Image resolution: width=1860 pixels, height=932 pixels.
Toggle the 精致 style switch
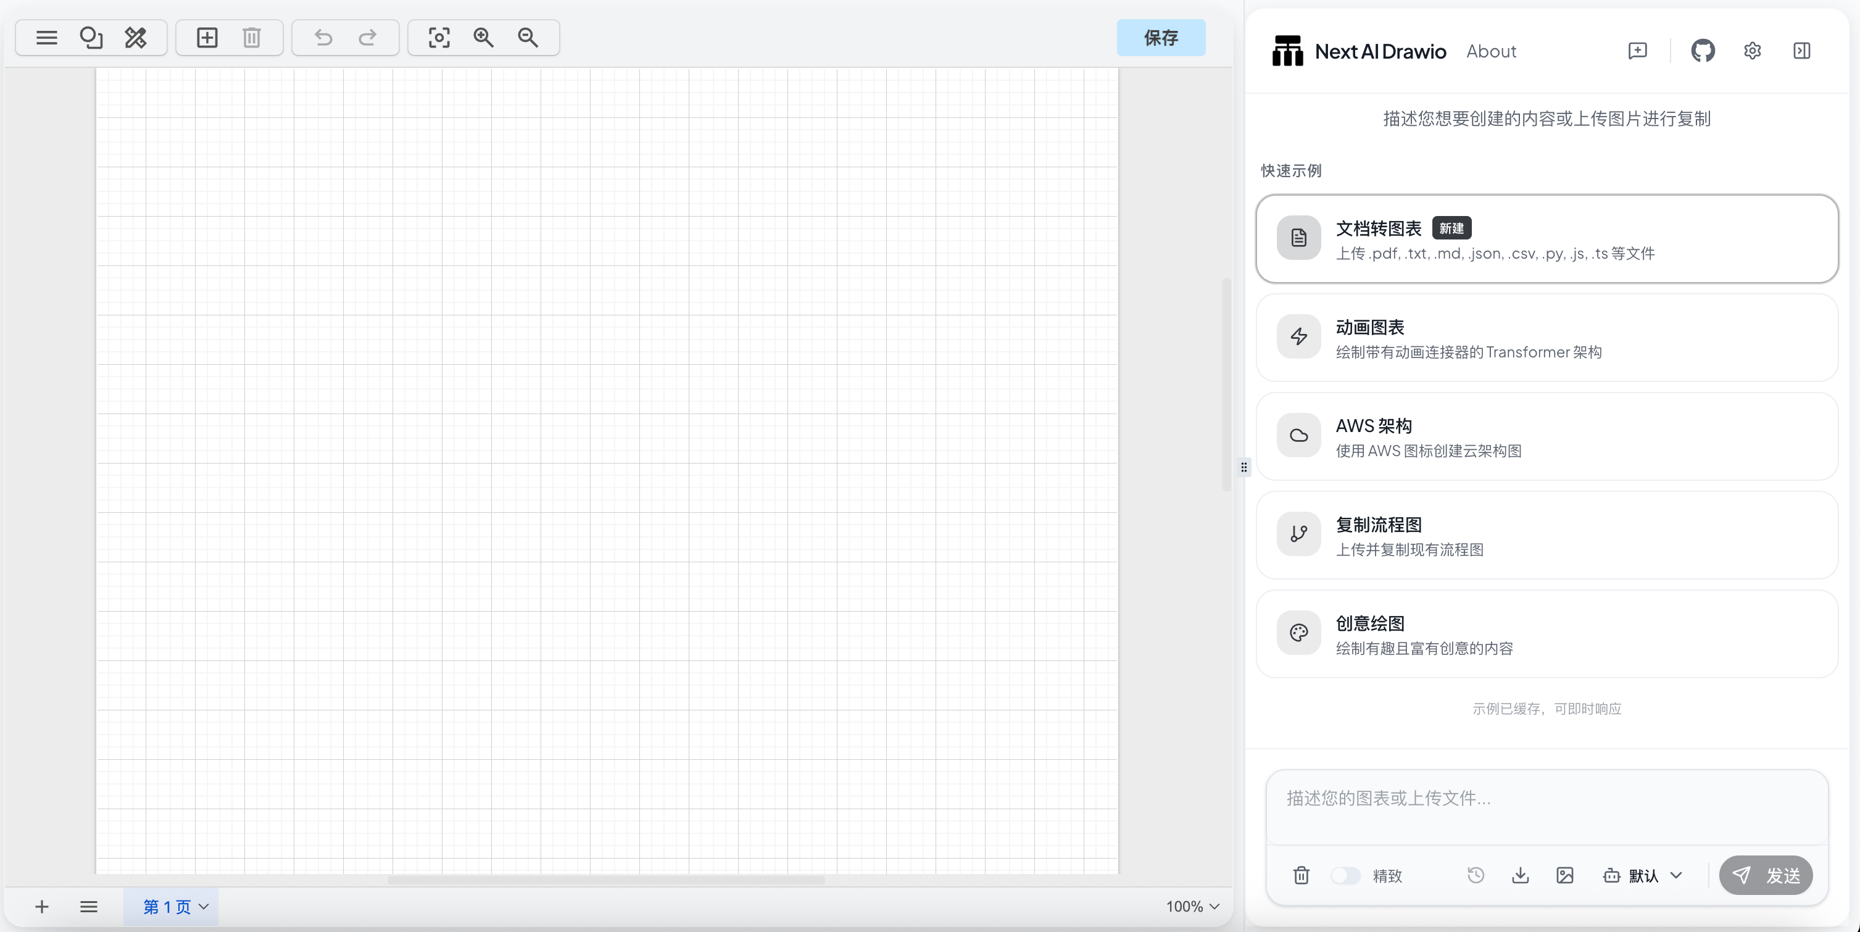click(x=1345, y=876)
